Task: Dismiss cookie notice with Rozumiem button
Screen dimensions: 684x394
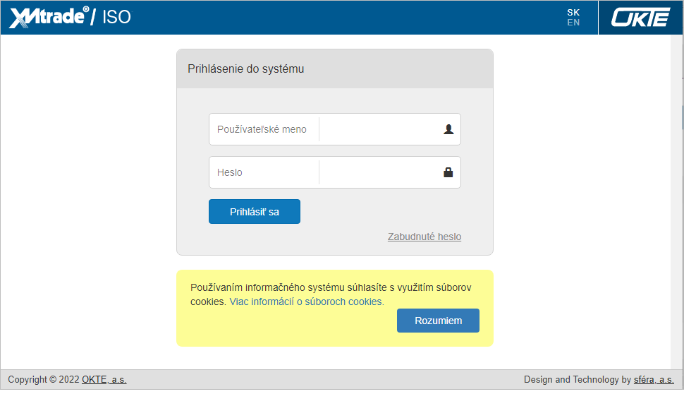Action: pyautogui.click(x=438, y=321)
